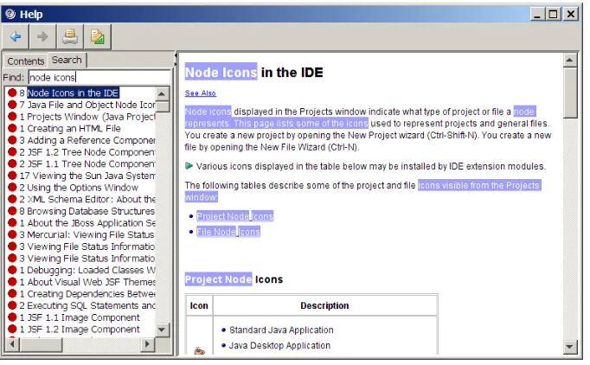Select result Creating an HTML File
The width and height of the screenshot is (590, 365).
pos(74,128)
